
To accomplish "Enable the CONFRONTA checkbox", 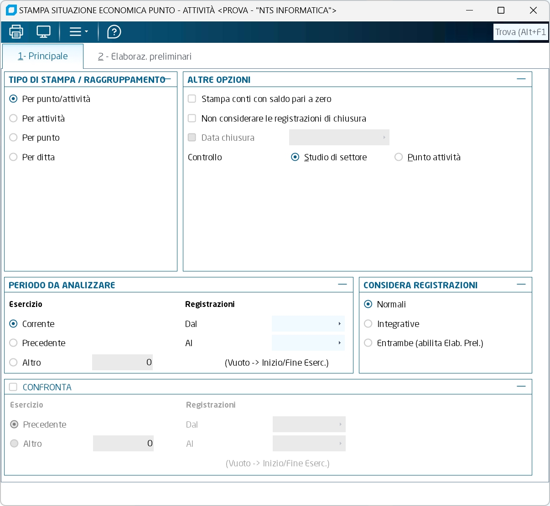I will click(x=13, y=387).
